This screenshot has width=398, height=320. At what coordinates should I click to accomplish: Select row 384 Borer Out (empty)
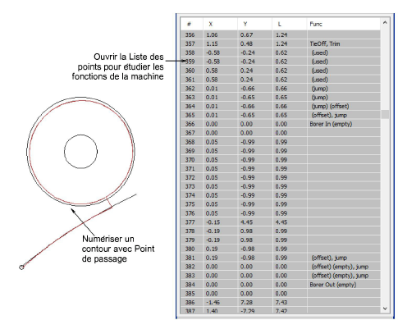pos(281,285)
